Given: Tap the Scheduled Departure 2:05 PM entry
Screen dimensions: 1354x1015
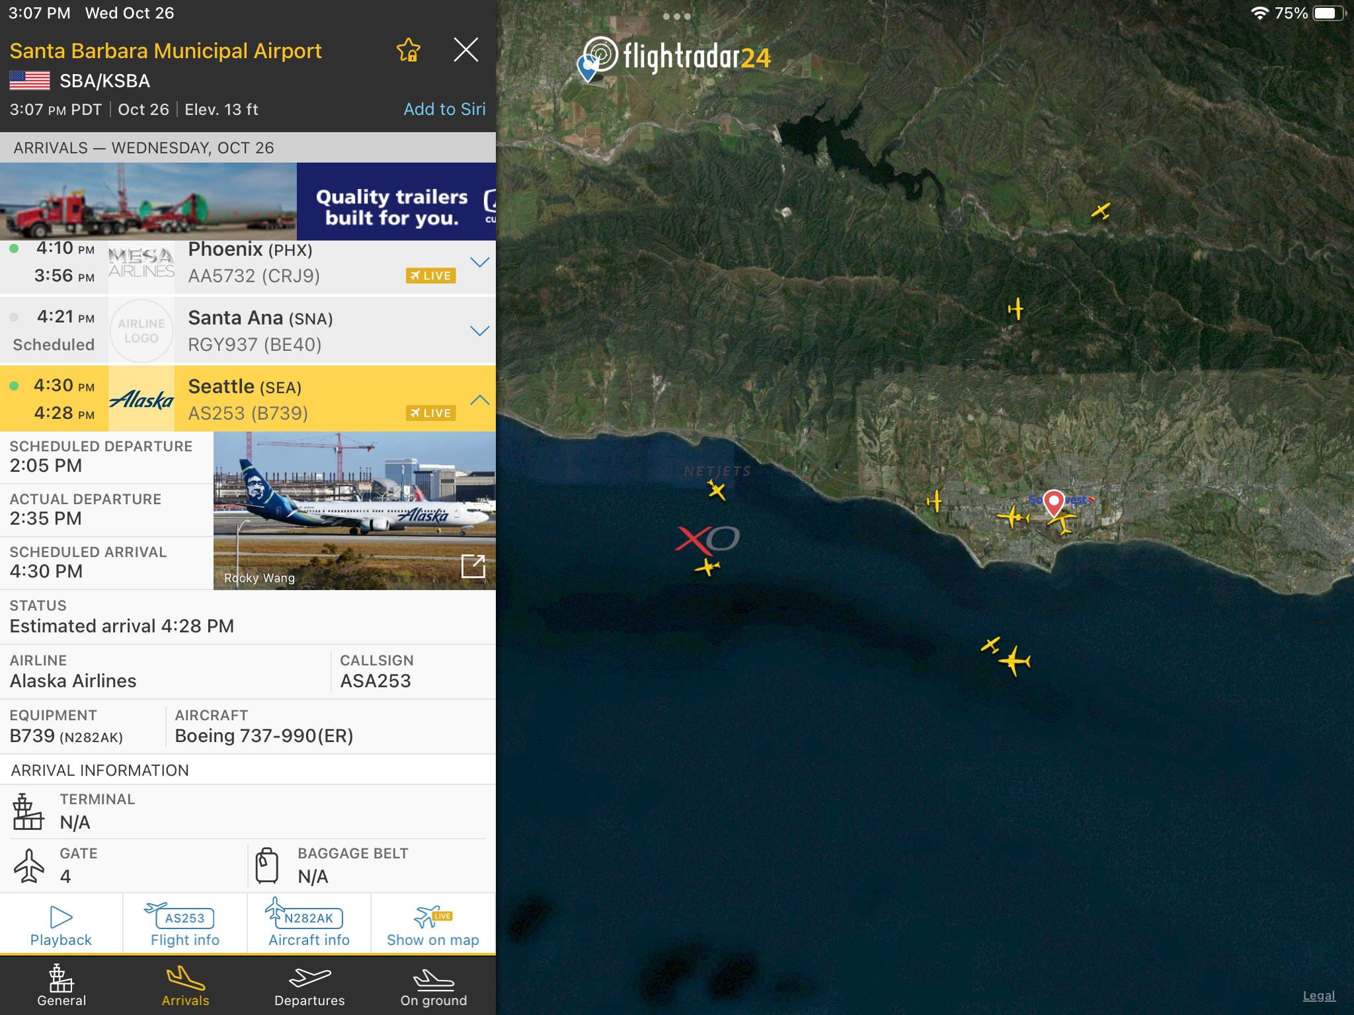Looking at the screenshot, I should click(x=106, y=457).
